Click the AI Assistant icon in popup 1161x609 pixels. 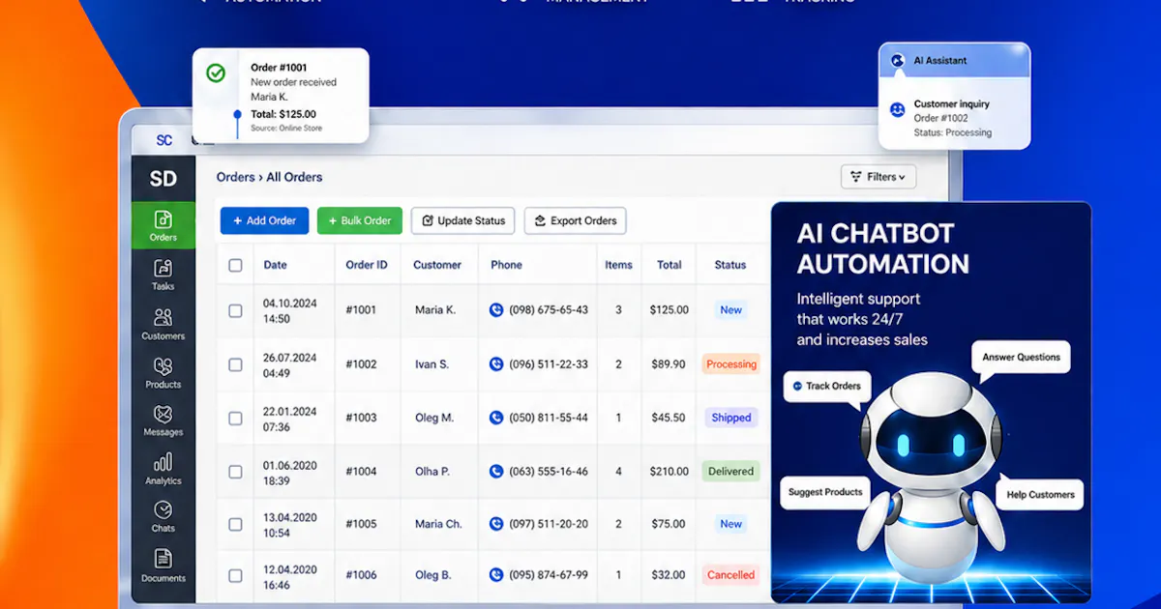point(897,60)
